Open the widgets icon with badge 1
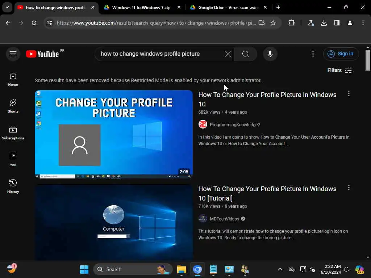 12,269
